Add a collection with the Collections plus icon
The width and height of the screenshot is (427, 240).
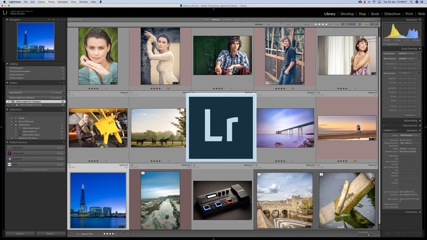64,109
